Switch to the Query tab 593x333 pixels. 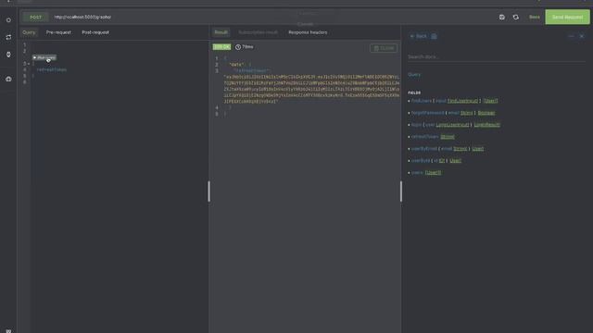click(x=29, y=32)
